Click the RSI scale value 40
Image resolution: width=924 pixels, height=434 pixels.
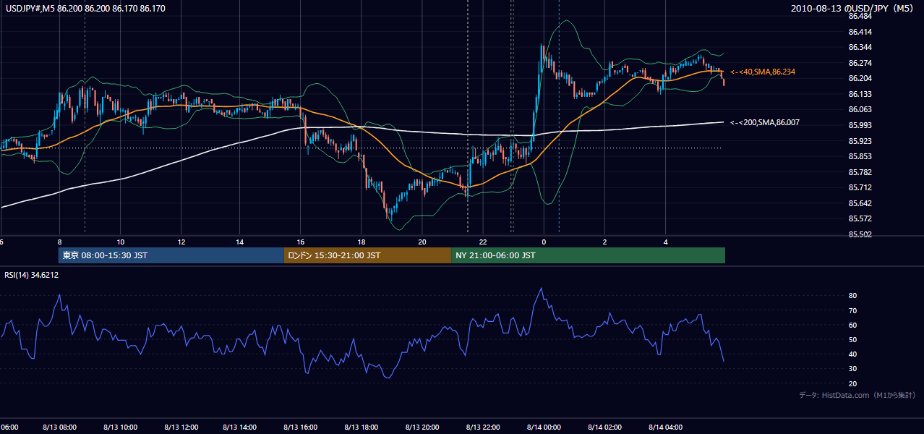[x=852, y=354]
